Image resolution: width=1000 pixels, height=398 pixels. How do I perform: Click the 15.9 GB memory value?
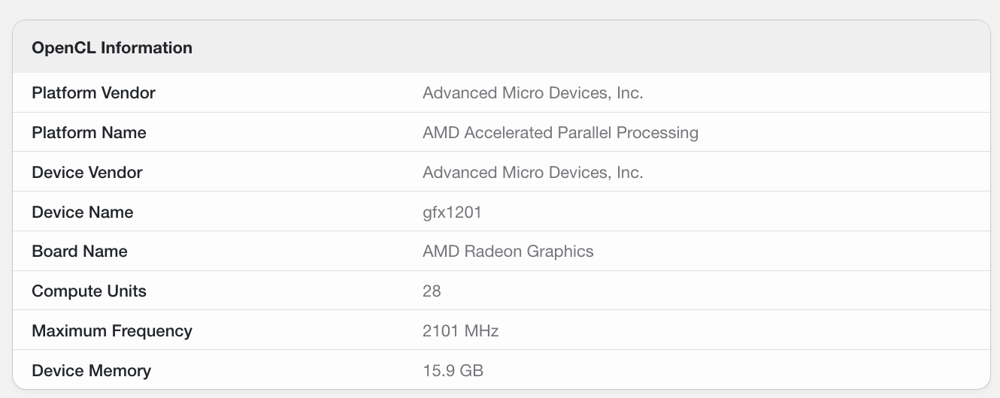(x=453, y=371)
